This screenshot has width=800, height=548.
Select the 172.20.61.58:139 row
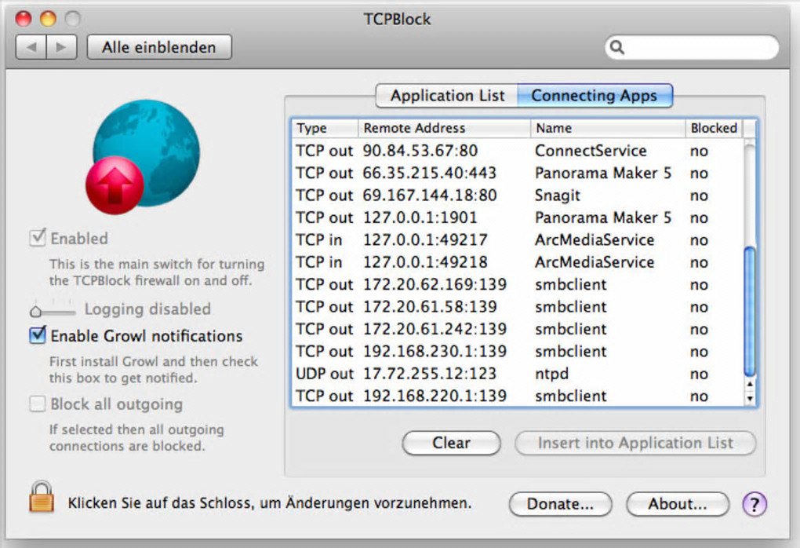[518, 307]
